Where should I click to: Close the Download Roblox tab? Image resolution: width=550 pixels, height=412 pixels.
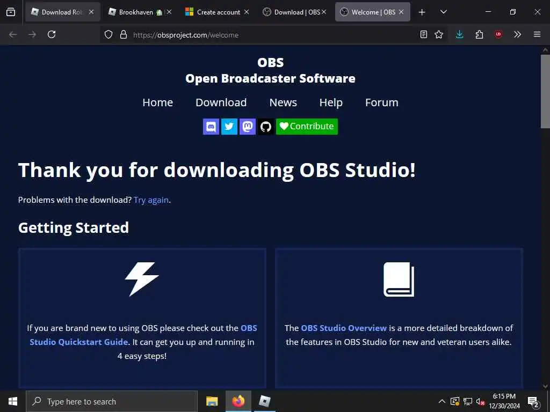click(x=91, y=12)
